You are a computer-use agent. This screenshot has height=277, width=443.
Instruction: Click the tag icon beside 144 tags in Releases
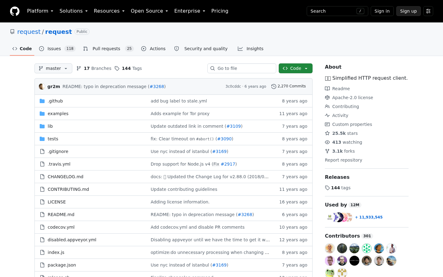(327, 188)
